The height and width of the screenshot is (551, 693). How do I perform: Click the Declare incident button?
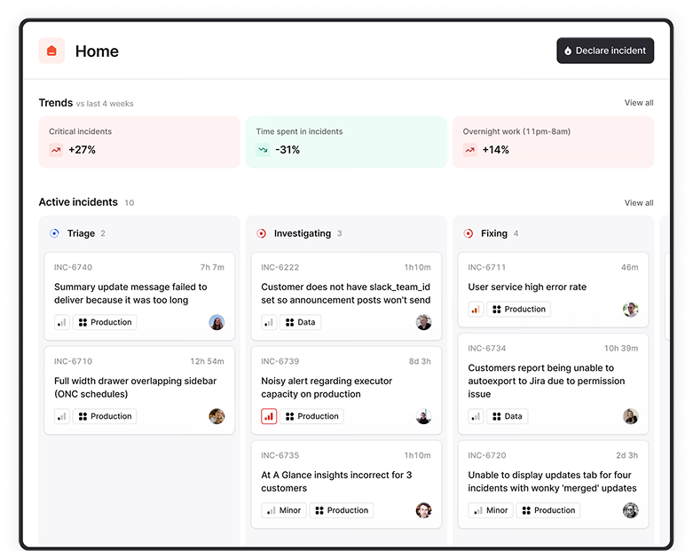(605, 51)
